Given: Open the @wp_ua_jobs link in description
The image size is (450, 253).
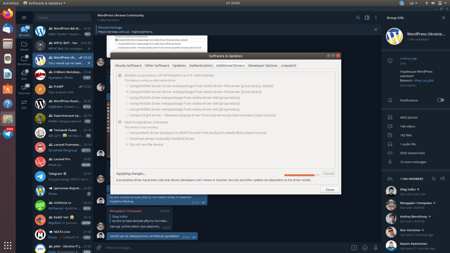Looking at the screenshot, I should [424, 80].
